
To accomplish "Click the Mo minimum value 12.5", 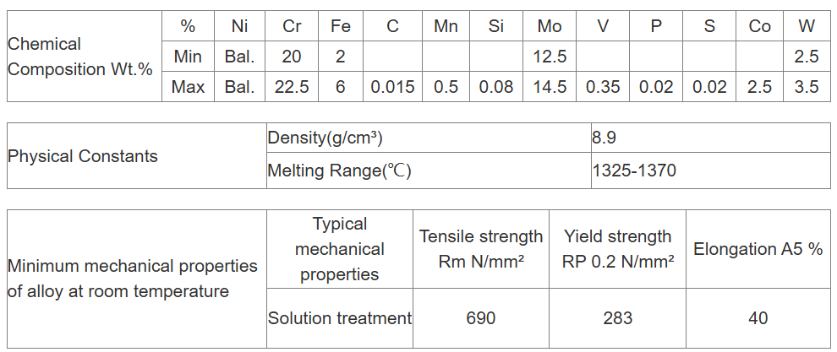I will (x=549, y=57).
